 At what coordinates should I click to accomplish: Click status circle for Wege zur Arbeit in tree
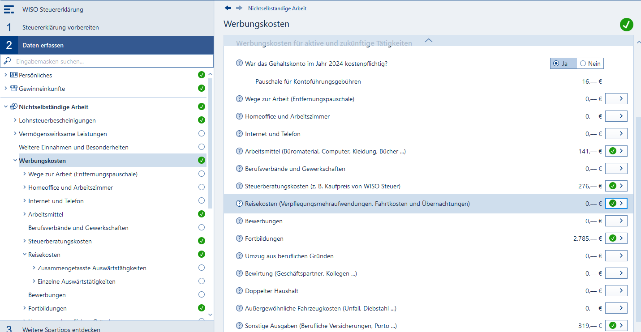[202, 174]
